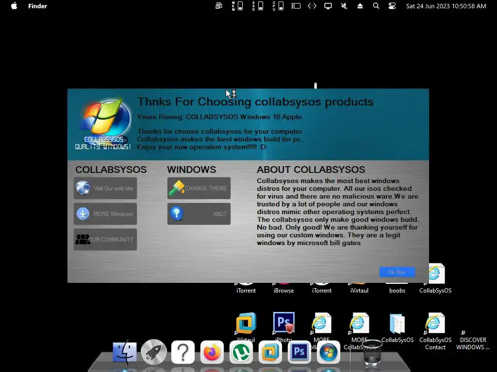Viewport: 497px width, 372px height.
Task: Click the MORE Windows! download button
Action: click(x=105, y=214)
